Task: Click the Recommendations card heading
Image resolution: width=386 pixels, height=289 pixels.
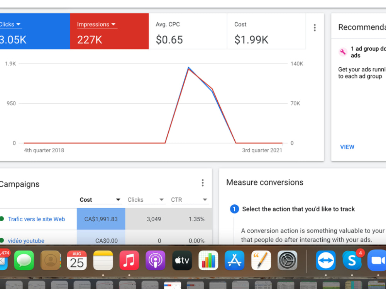Action: point(362,27)
